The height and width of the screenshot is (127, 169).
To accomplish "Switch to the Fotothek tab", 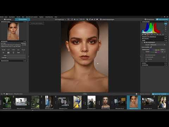I will tap(7, 19).
